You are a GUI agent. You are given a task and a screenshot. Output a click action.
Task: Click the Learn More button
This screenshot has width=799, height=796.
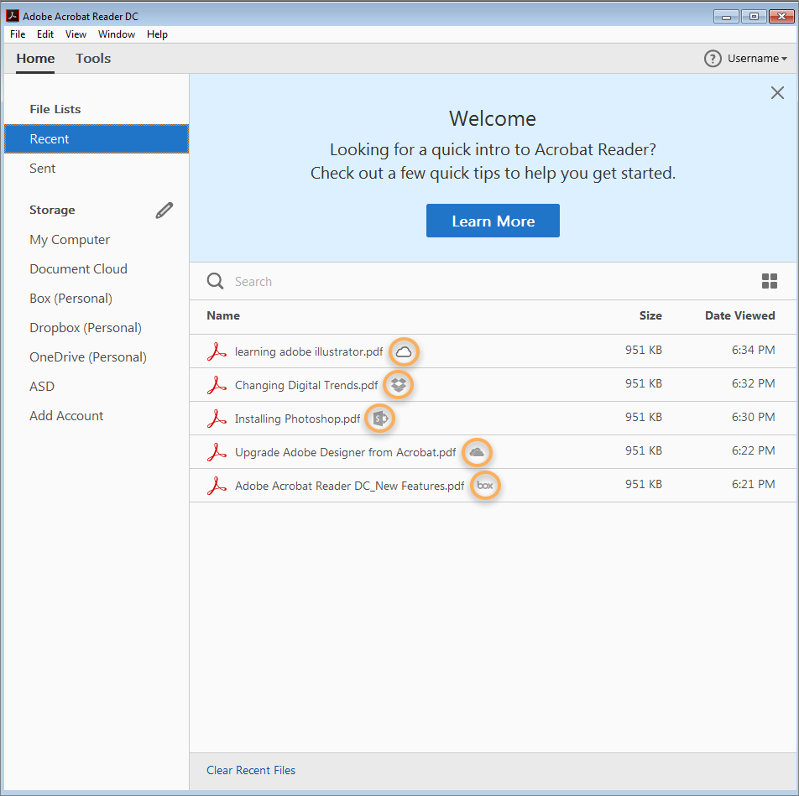click(493, 221)
